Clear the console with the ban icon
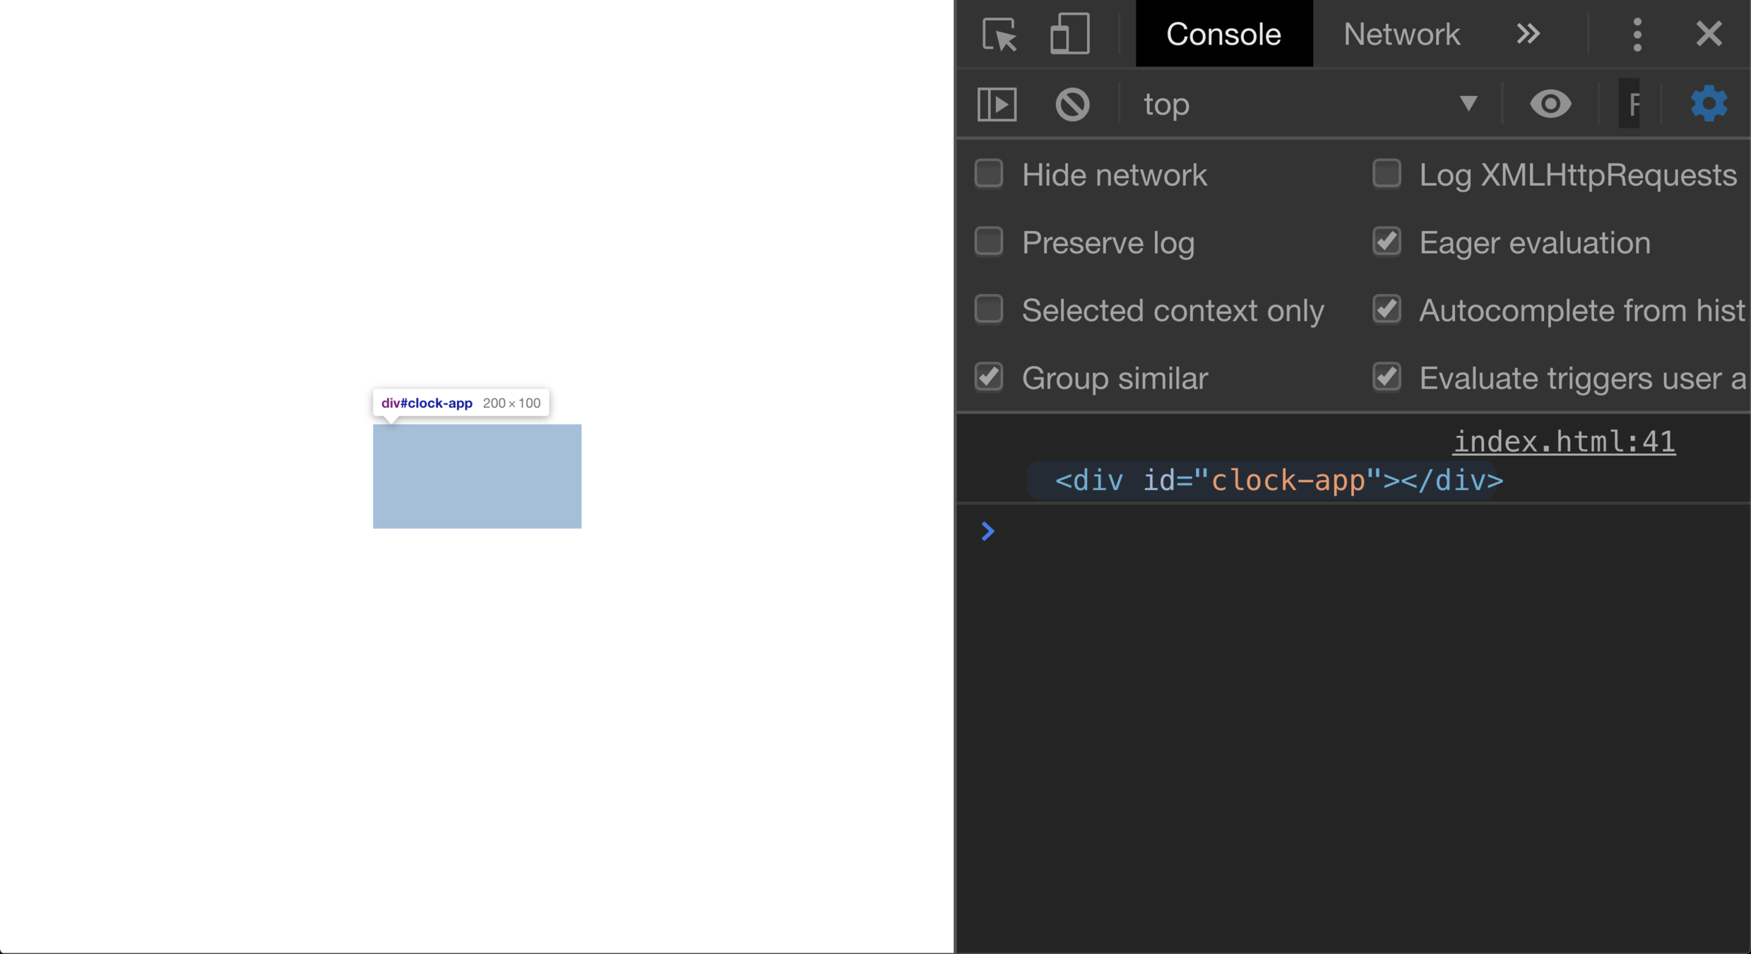Screen dimensions: 1751x954 pos(1072,105)
